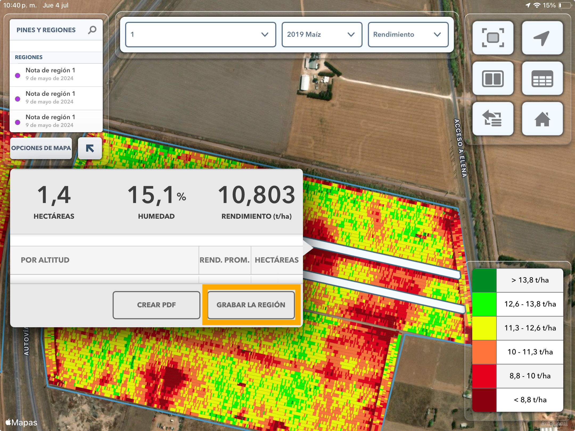Go to the home screen icon
The width and height of the screenshot is (575, 431).
coord(542,119)
